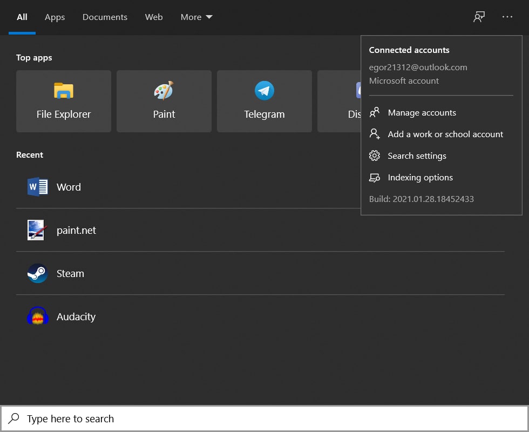Click the add account person-plus icon

374,134
